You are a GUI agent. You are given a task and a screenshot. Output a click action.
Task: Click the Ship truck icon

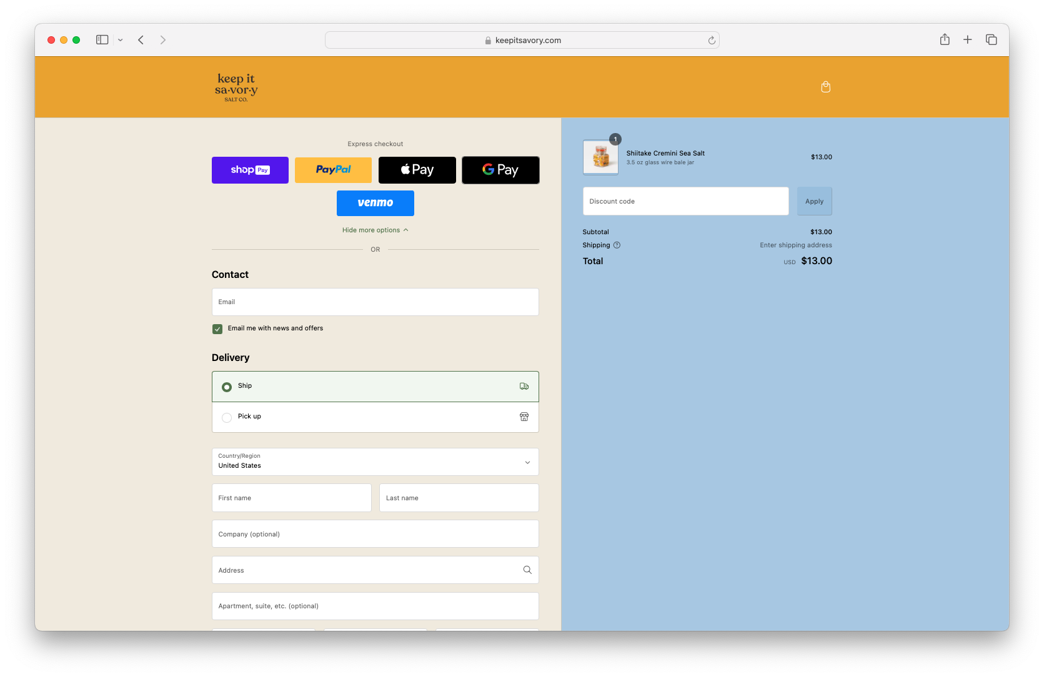(x=524, y=387)
